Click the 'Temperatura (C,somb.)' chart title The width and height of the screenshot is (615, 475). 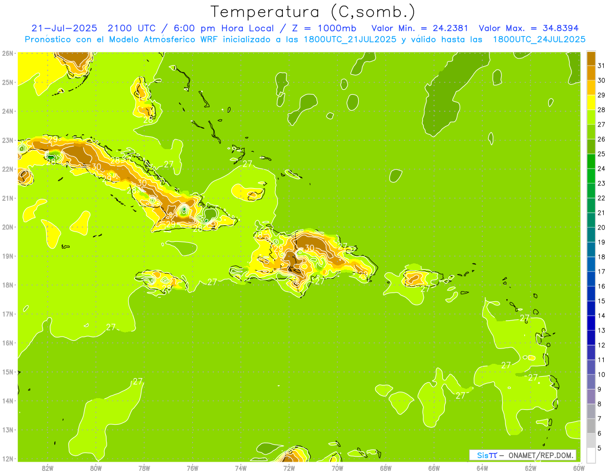click(313, 11)
